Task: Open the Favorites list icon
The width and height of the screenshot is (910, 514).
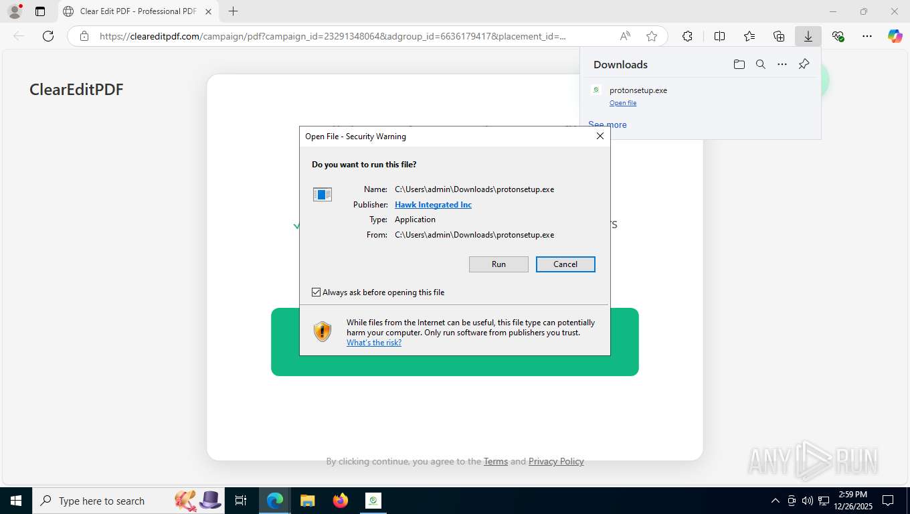Action: (749, 36)
